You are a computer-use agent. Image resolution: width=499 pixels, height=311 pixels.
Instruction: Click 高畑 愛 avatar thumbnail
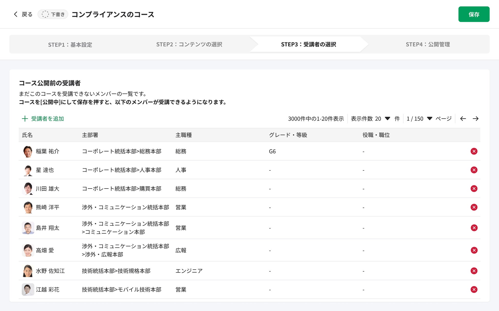click(x=28, y=250)
